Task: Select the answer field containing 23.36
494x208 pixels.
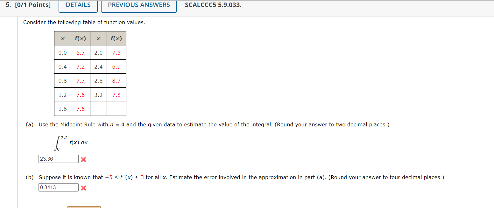Action: [x=58, y=159]
